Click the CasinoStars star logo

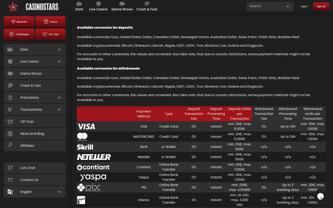[x=13, y=7]
